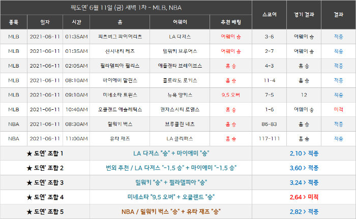Select away team '애틀랜타 브레이브스'

pos(180,66)
